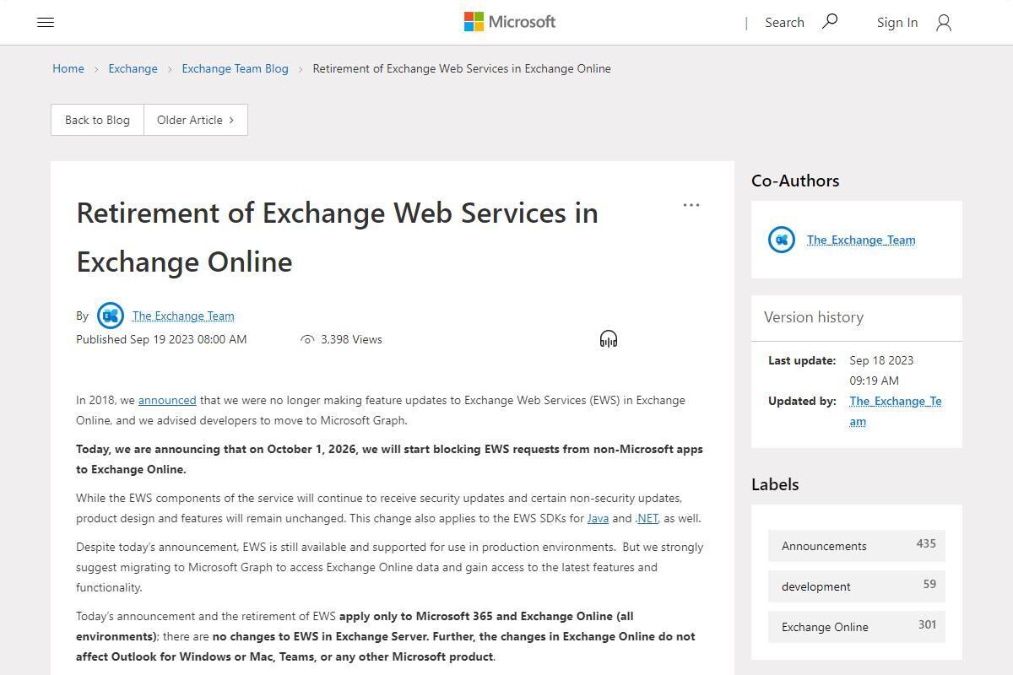
Task: Open the .NET SDK link
Action: point(647,518)
